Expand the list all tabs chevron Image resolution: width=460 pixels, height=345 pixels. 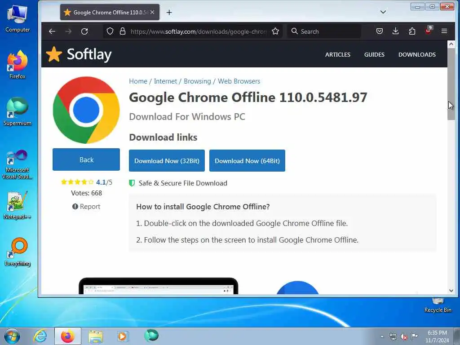coord(383,12)
